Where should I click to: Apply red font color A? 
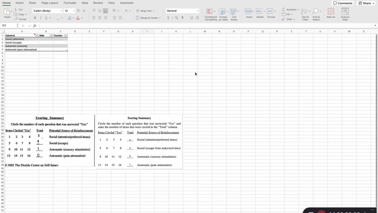tap(78, 18)
